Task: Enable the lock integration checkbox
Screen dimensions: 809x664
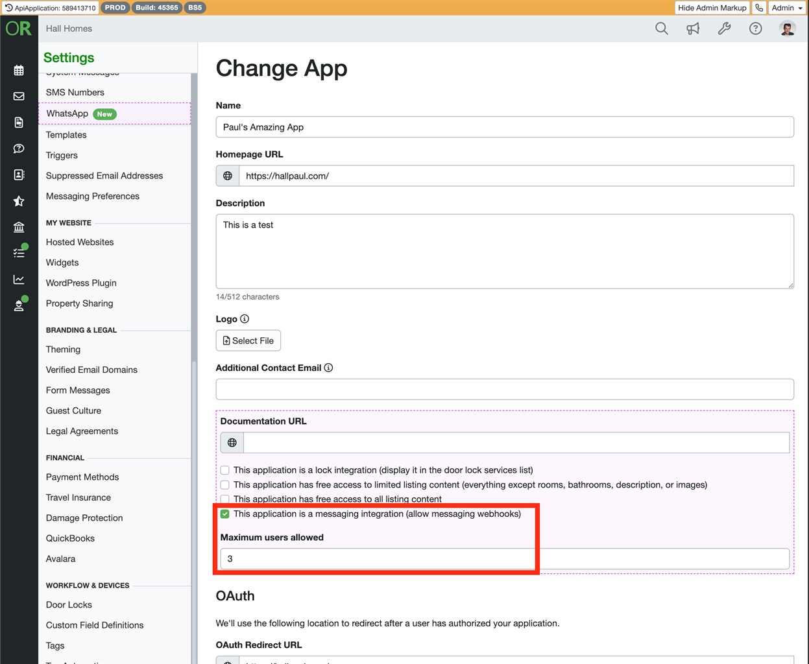Action: pos(224,470)
